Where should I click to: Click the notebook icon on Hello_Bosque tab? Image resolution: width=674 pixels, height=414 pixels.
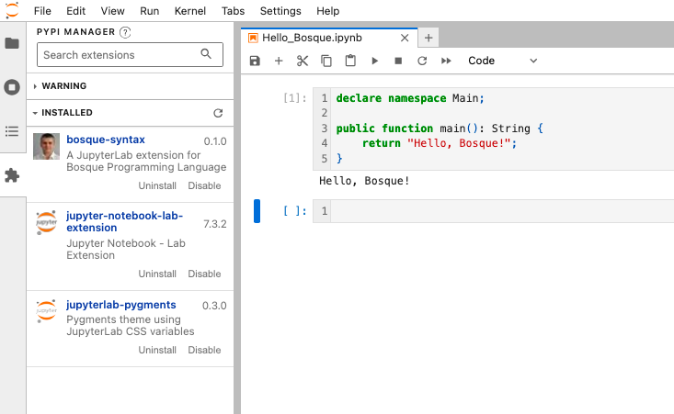(x=253, y=39)
